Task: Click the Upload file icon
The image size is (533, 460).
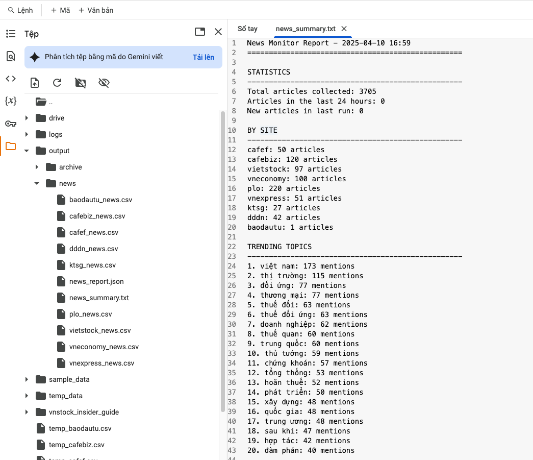Action: point(35,83)
